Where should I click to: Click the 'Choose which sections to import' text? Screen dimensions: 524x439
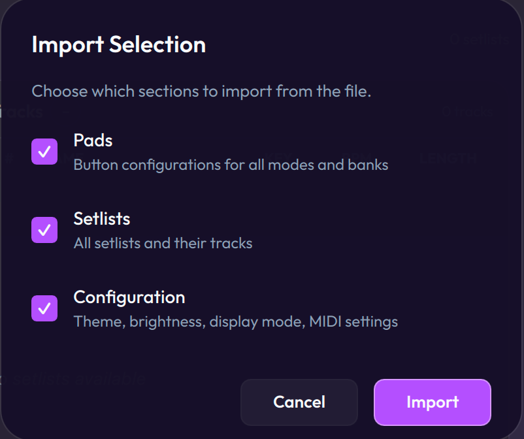[x=201, y=91]
